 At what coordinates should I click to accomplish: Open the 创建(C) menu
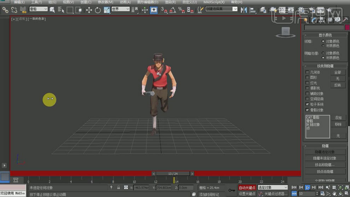pyautogui.click(x=86, y=2)
